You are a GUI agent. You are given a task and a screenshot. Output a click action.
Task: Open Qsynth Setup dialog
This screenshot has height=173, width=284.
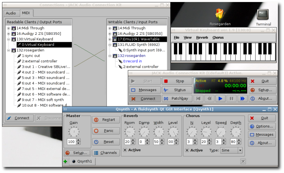tap(77, 153)
